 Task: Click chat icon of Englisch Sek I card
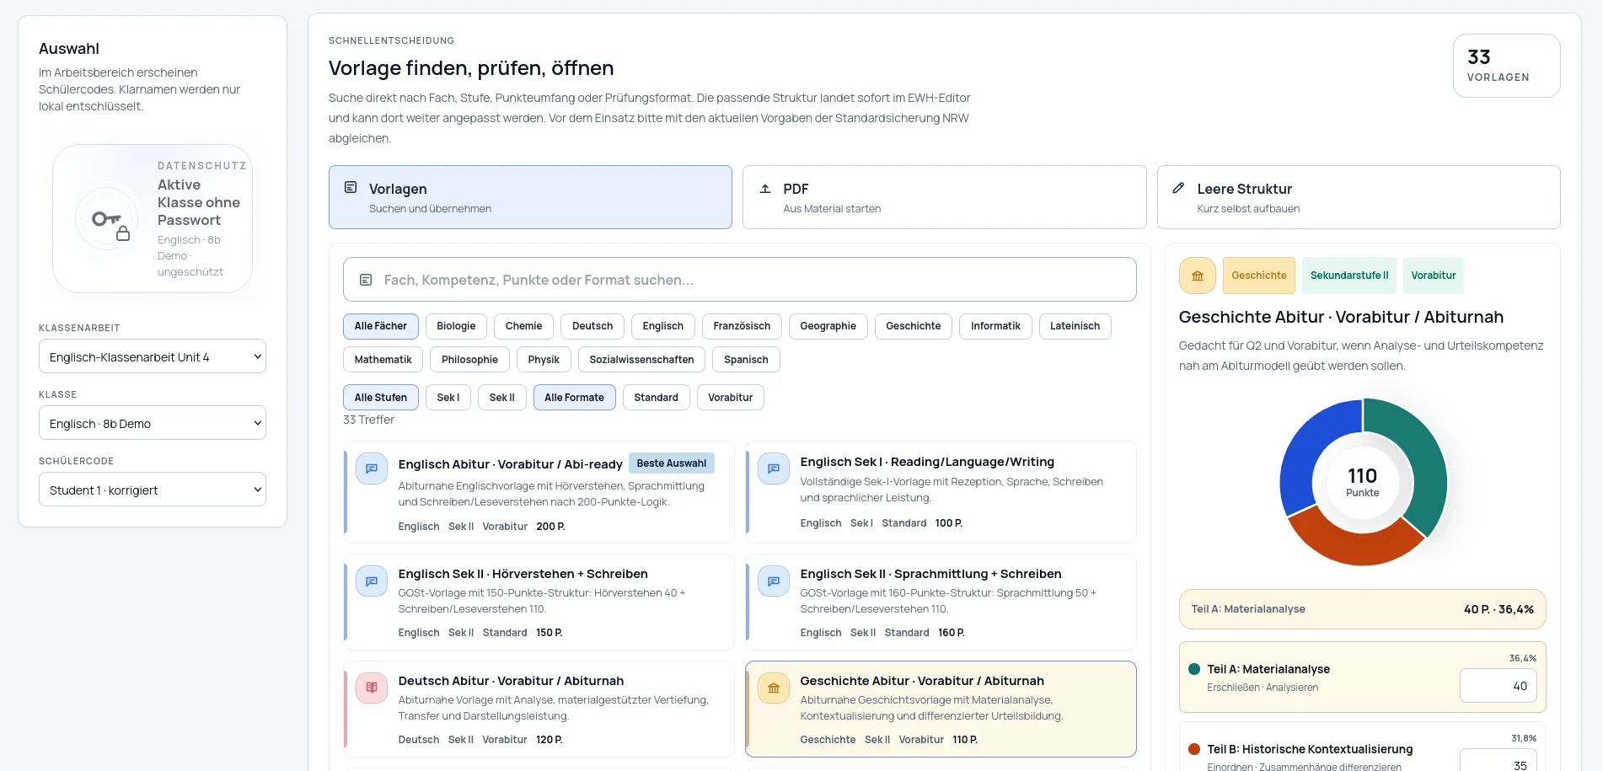pos(774,468)
